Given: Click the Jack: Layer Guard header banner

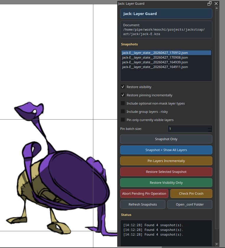Looking at the screenshot, I should [166, 14].
